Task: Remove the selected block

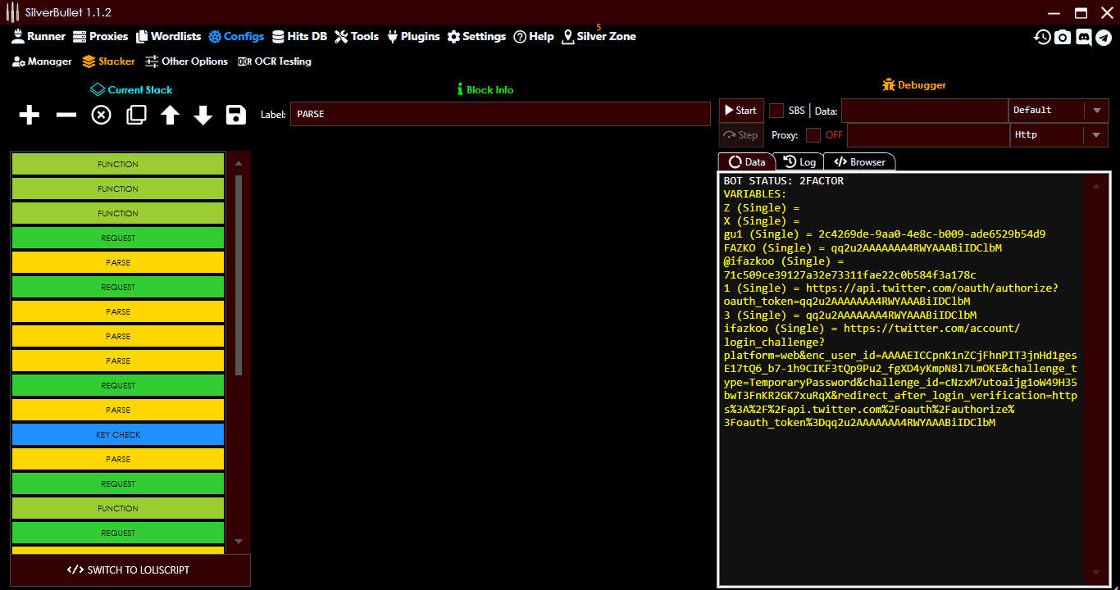Action: click(66, 115)
